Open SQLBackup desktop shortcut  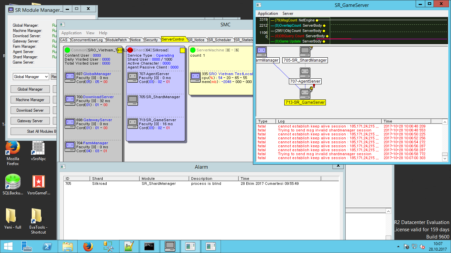pos(13,185)
